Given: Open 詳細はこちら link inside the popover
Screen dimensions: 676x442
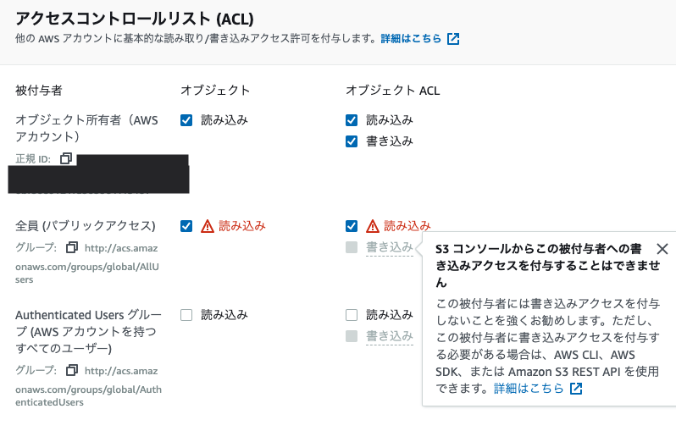Looking at the screenshot, I should tap(529, 389).
